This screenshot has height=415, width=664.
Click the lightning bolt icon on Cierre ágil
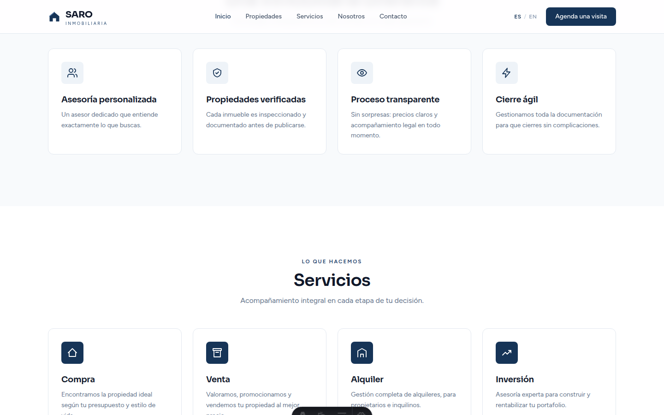coord(507,73)
